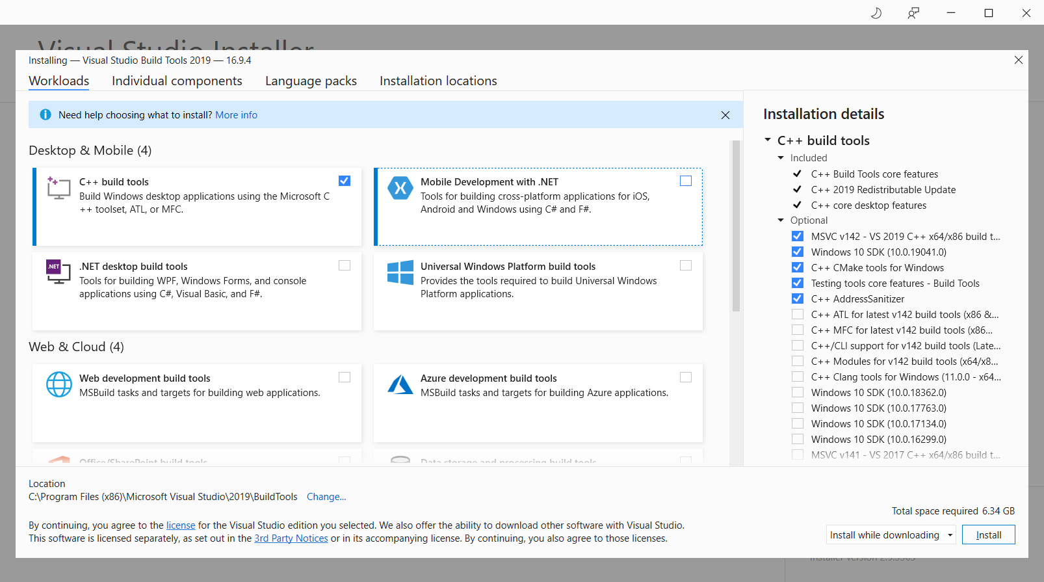1044x582 pixels.
Task: Uncheck MSVC v142 VS 2019 build tools
Action: click(x=798, y=236)
